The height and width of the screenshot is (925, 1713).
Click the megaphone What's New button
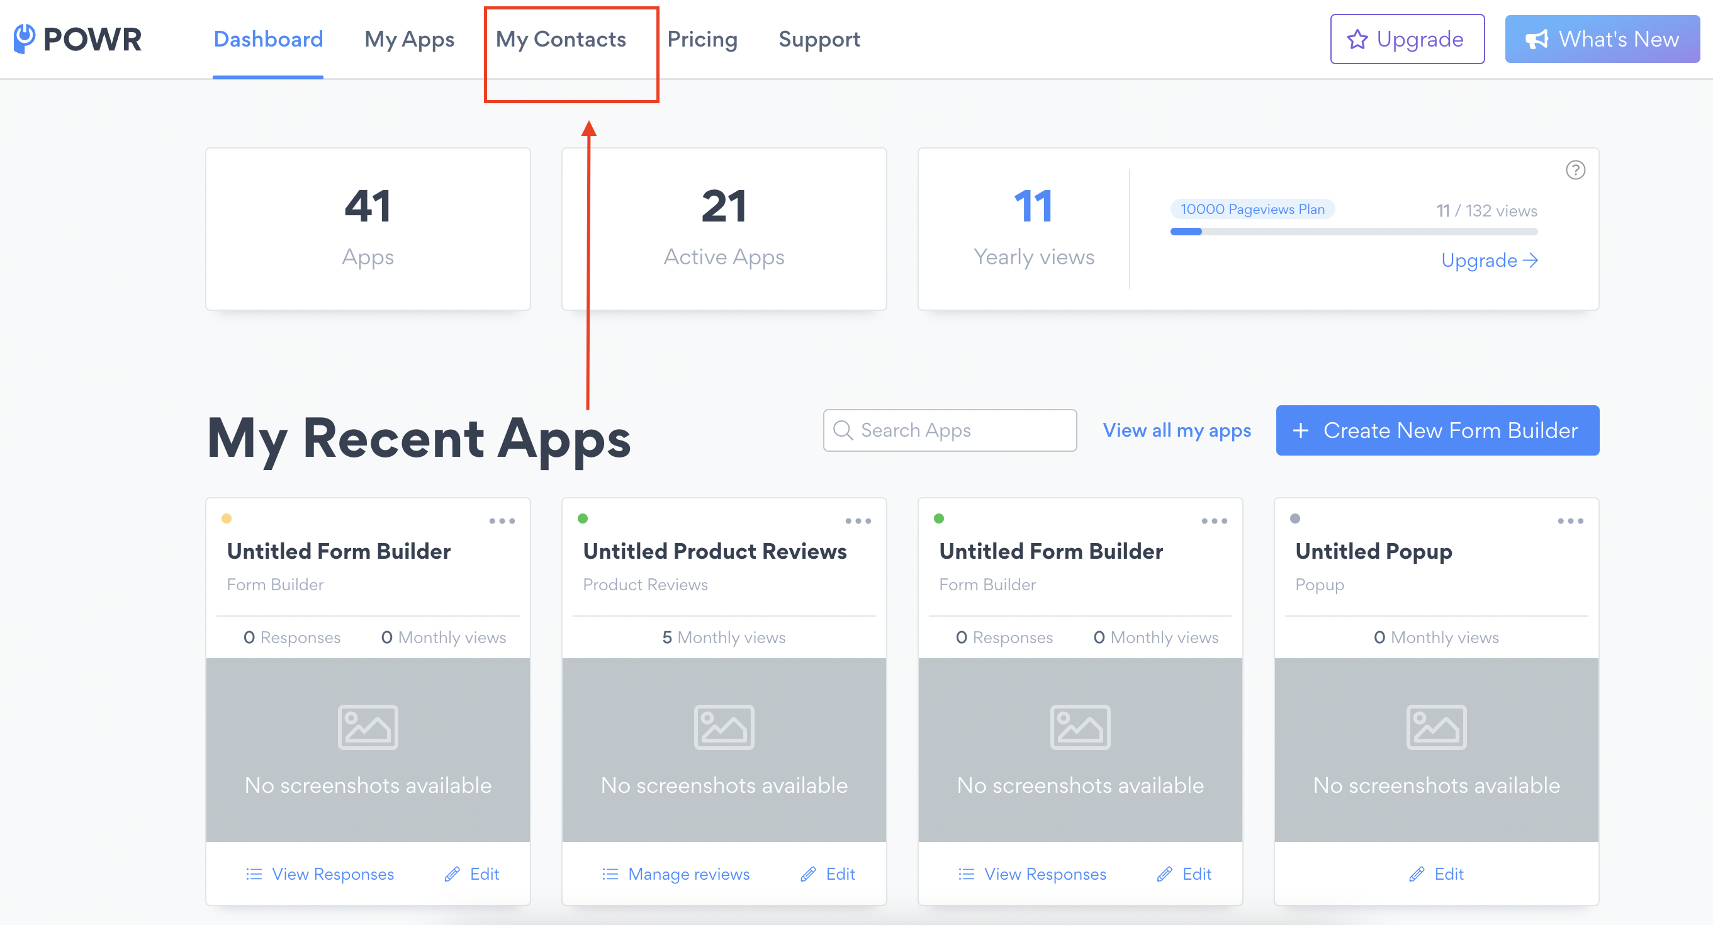pyautogui.click(x=1602, y=39)
